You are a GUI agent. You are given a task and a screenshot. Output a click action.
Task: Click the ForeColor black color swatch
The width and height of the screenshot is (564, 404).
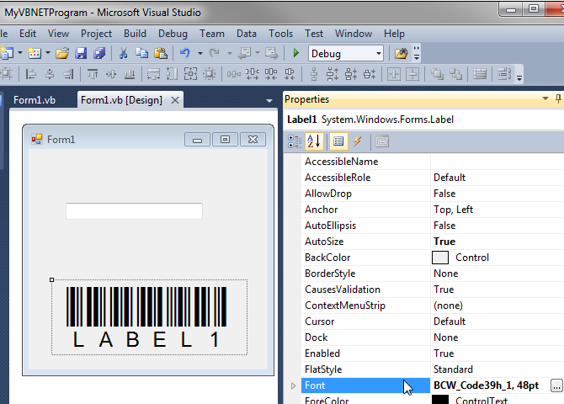[440, 399]
